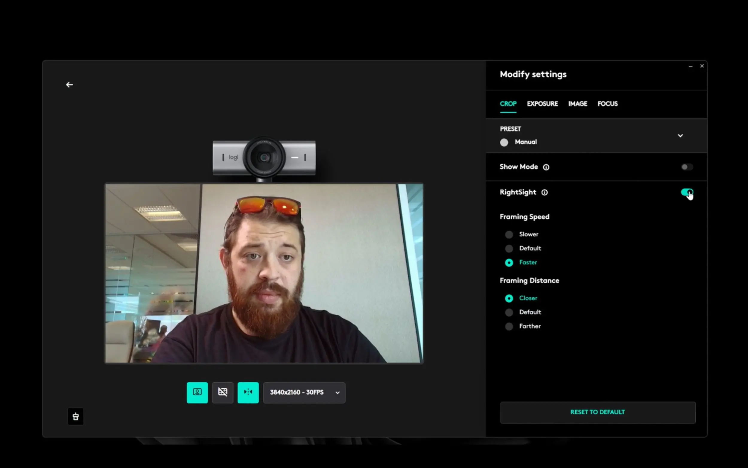The image size is (748, 468).
Task: Click the Framing Distance heading
Action: tap(529, 281)
